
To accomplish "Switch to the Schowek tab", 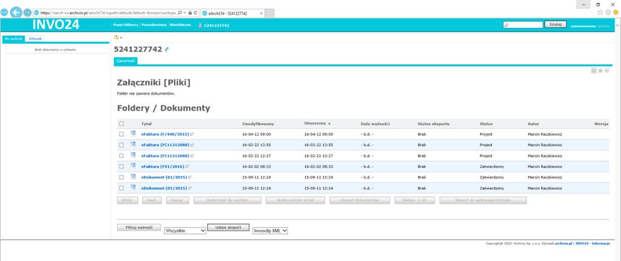I will pyautogui.click(x=35, y=39).
